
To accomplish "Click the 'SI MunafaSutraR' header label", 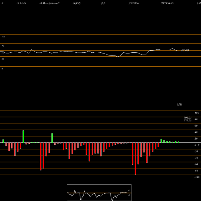I will point(49,3).
